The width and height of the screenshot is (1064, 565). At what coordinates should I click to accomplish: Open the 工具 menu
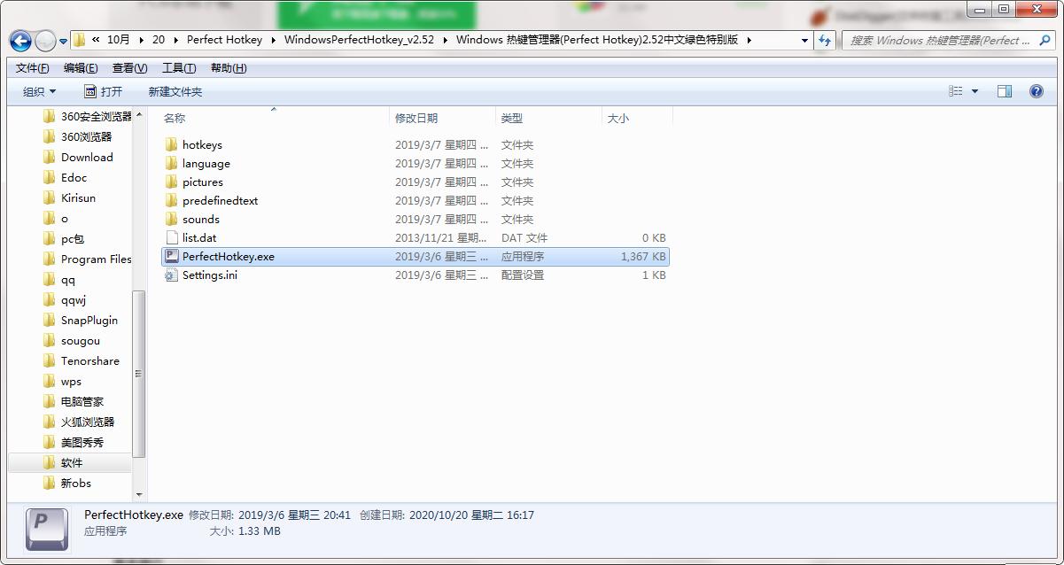177,67
